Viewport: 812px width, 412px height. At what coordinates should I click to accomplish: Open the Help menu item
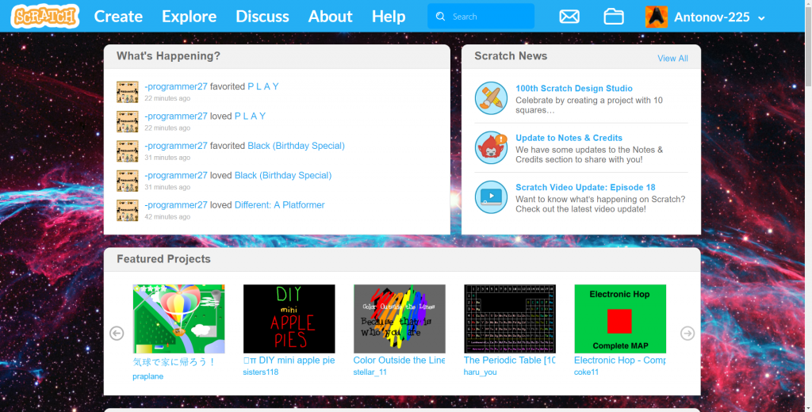[389, 17]
